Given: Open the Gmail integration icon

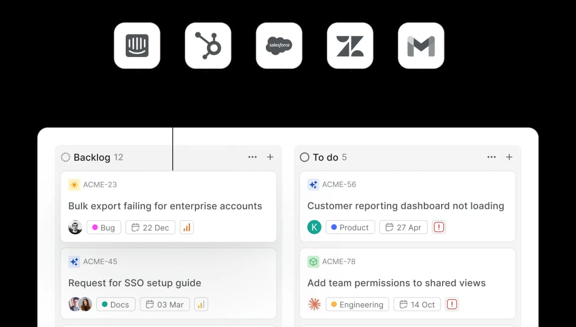Looking at the screenshot, I should (x=421, y=46).
